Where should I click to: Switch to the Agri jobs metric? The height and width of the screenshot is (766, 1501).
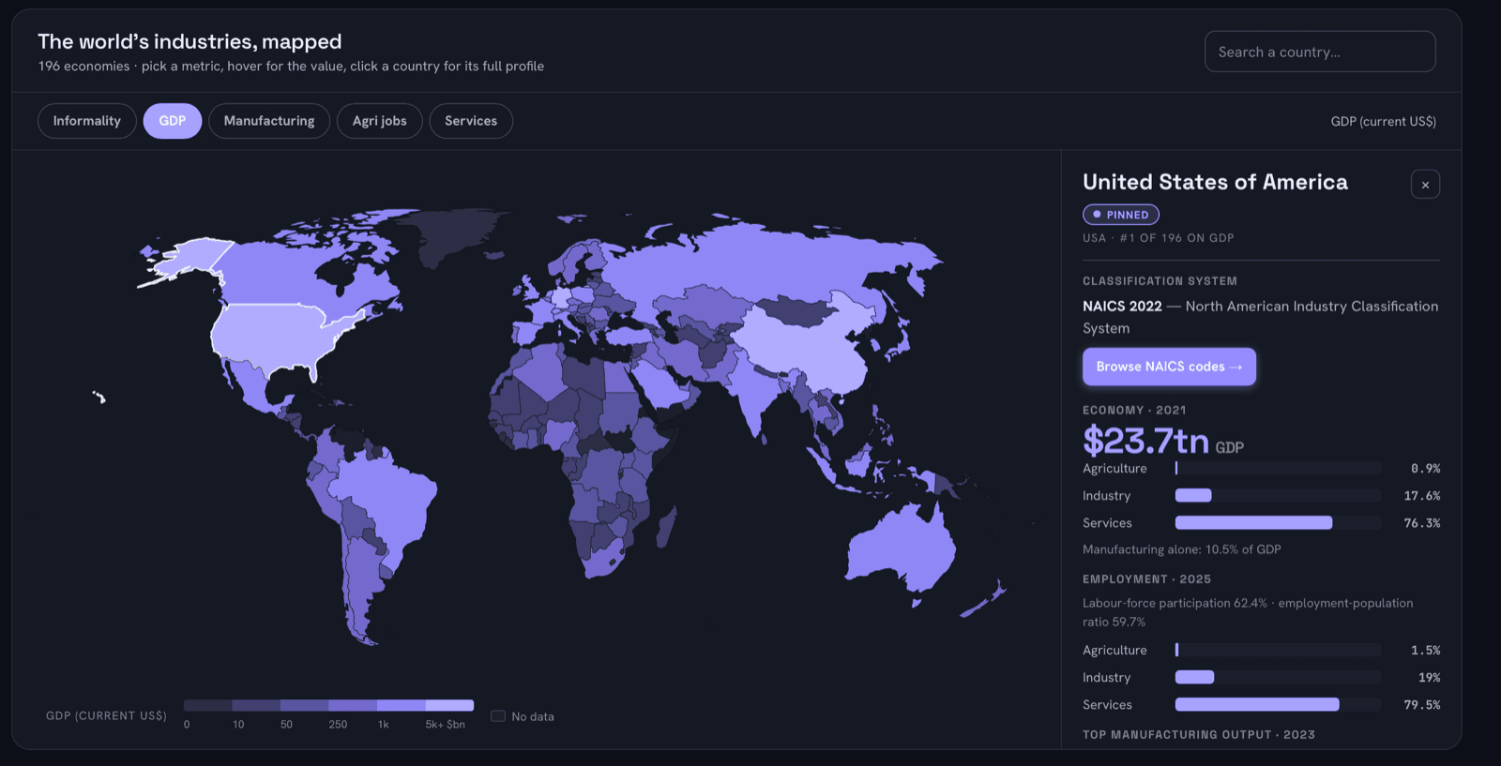coord(380,121)
